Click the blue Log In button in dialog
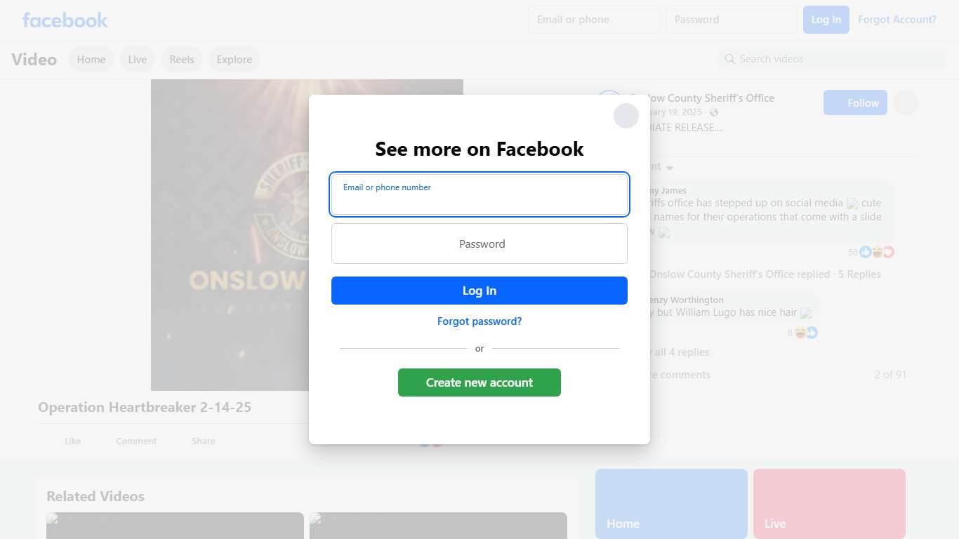The height and width of the screenshot is (539, 959). coord(479,291)
